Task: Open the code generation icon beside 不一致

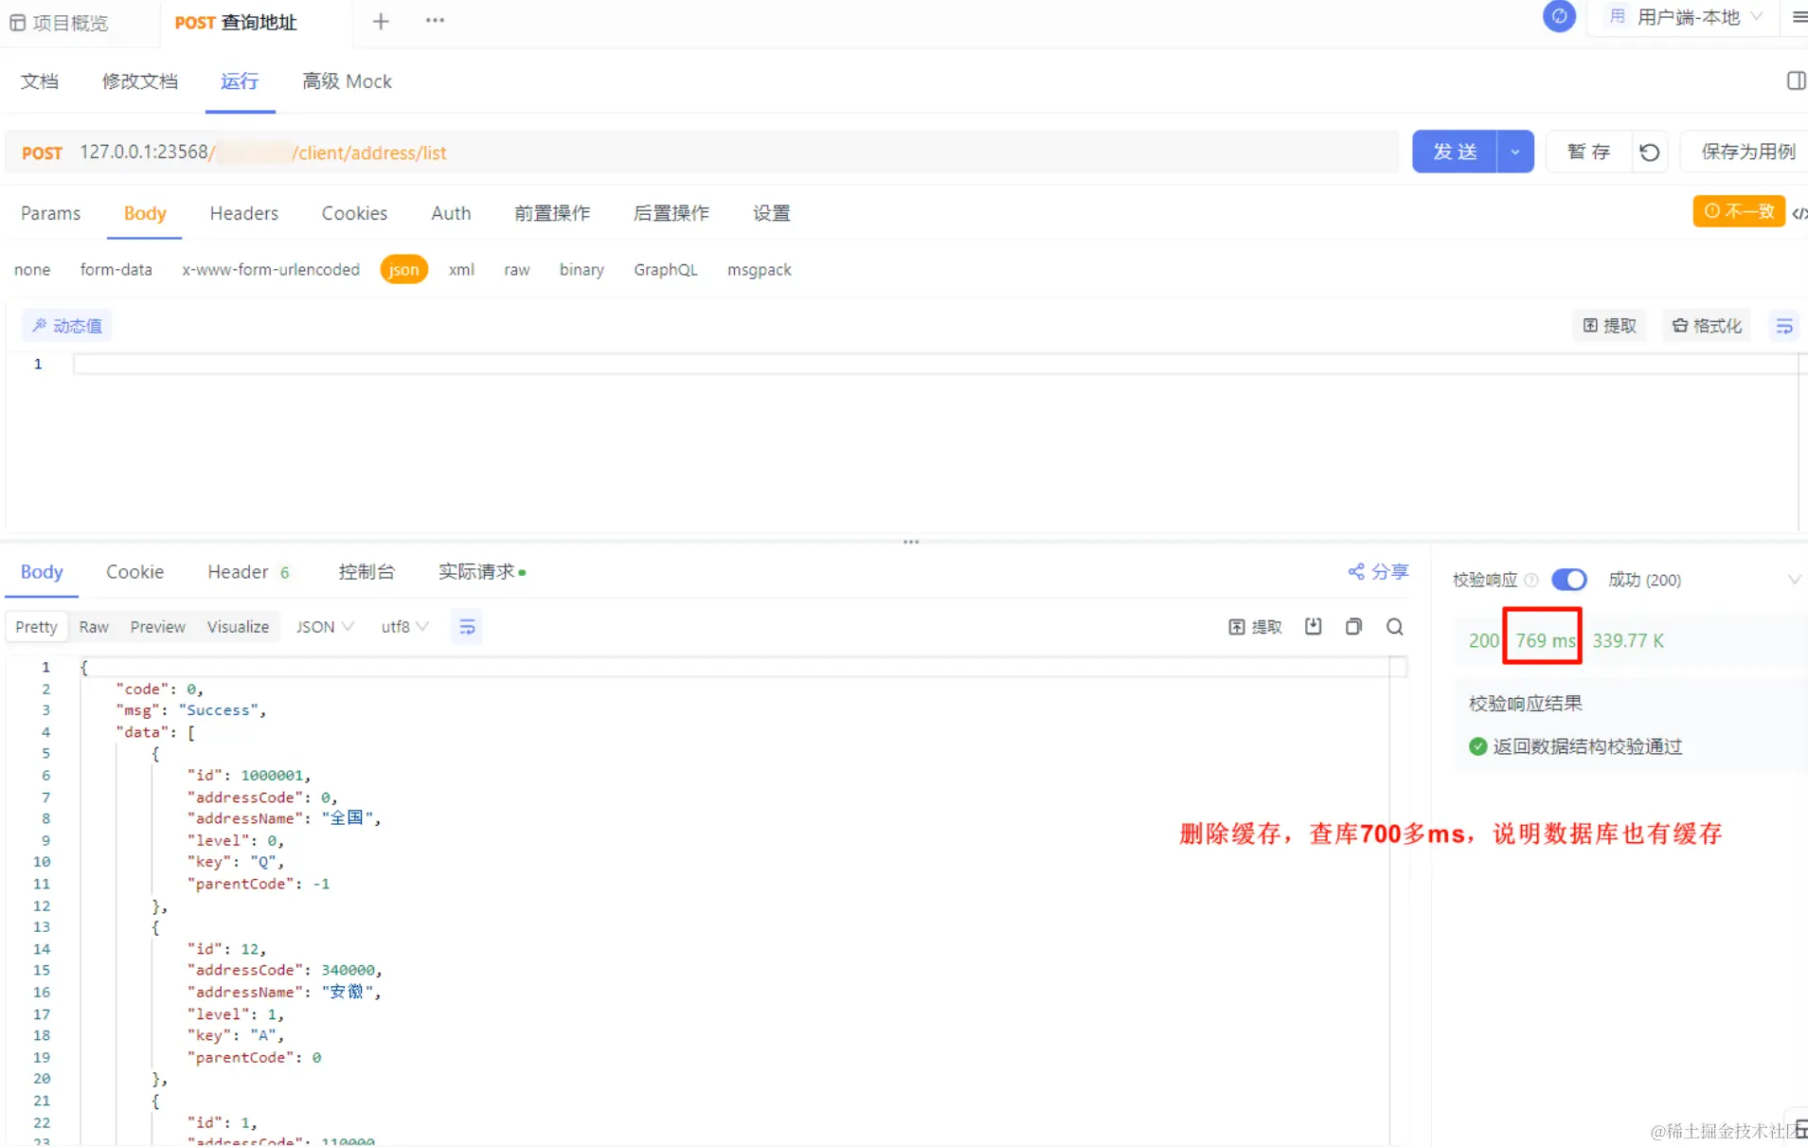Action: pos(1799,212)
